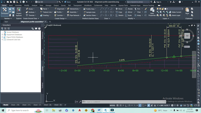The height and width of the screenshot is (113, 201).
Task: Select the Rotate command
Action: [x=129, y=9]
